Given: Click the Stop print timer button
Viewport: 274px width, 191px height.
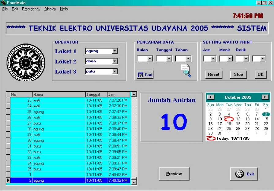Looking at the screenshot, I should (238, 74).
